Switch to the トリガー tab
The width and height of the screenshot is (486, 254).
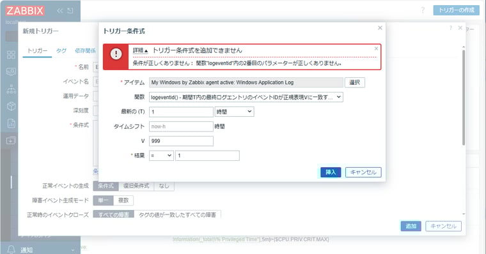(37, 51)
